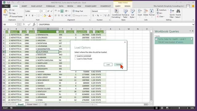197x111 pixels.
Task: Select the Format Painter tool
Action: pos(16,16)
